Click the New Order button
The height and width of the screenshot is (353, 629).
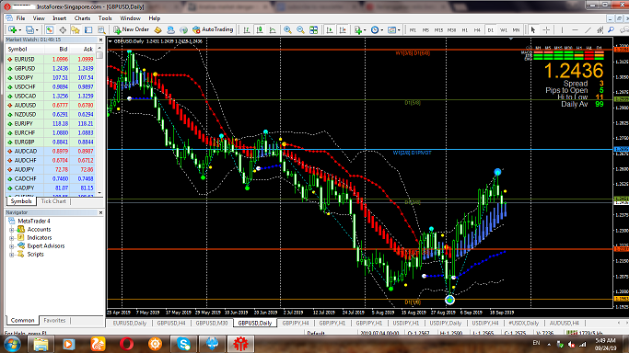click(x=131, y=29)
